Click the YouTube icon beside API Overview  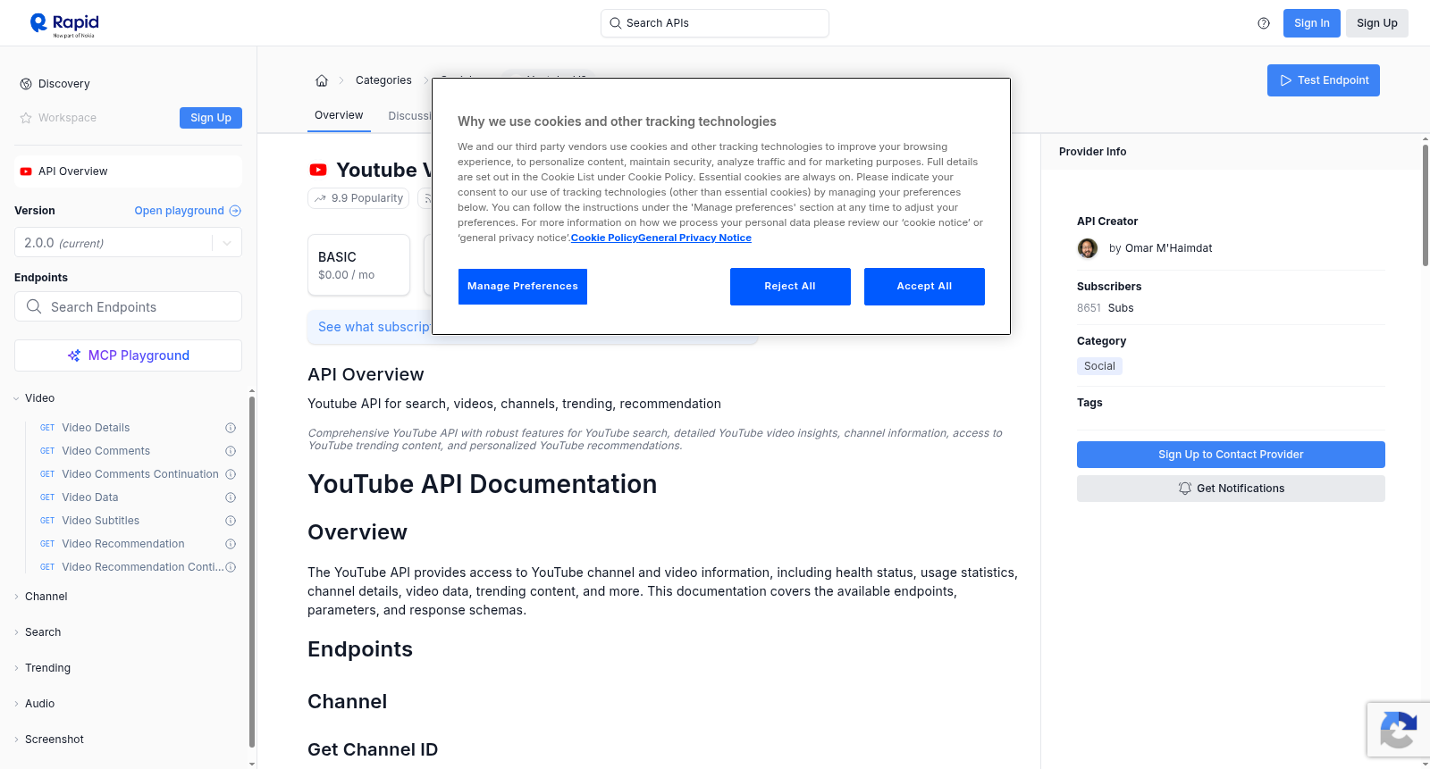26,171
